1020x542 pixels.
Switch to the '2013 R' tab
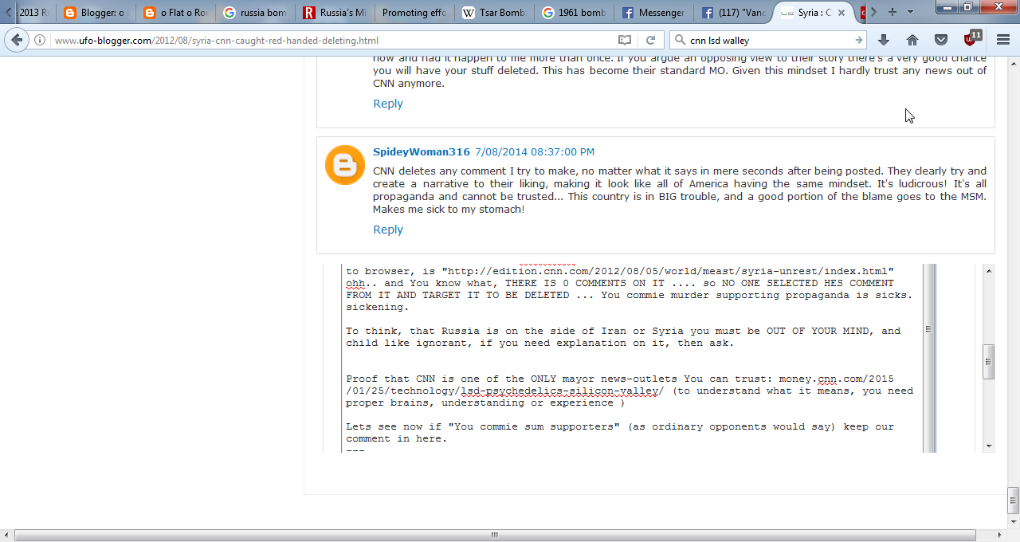tap(34, 13)
